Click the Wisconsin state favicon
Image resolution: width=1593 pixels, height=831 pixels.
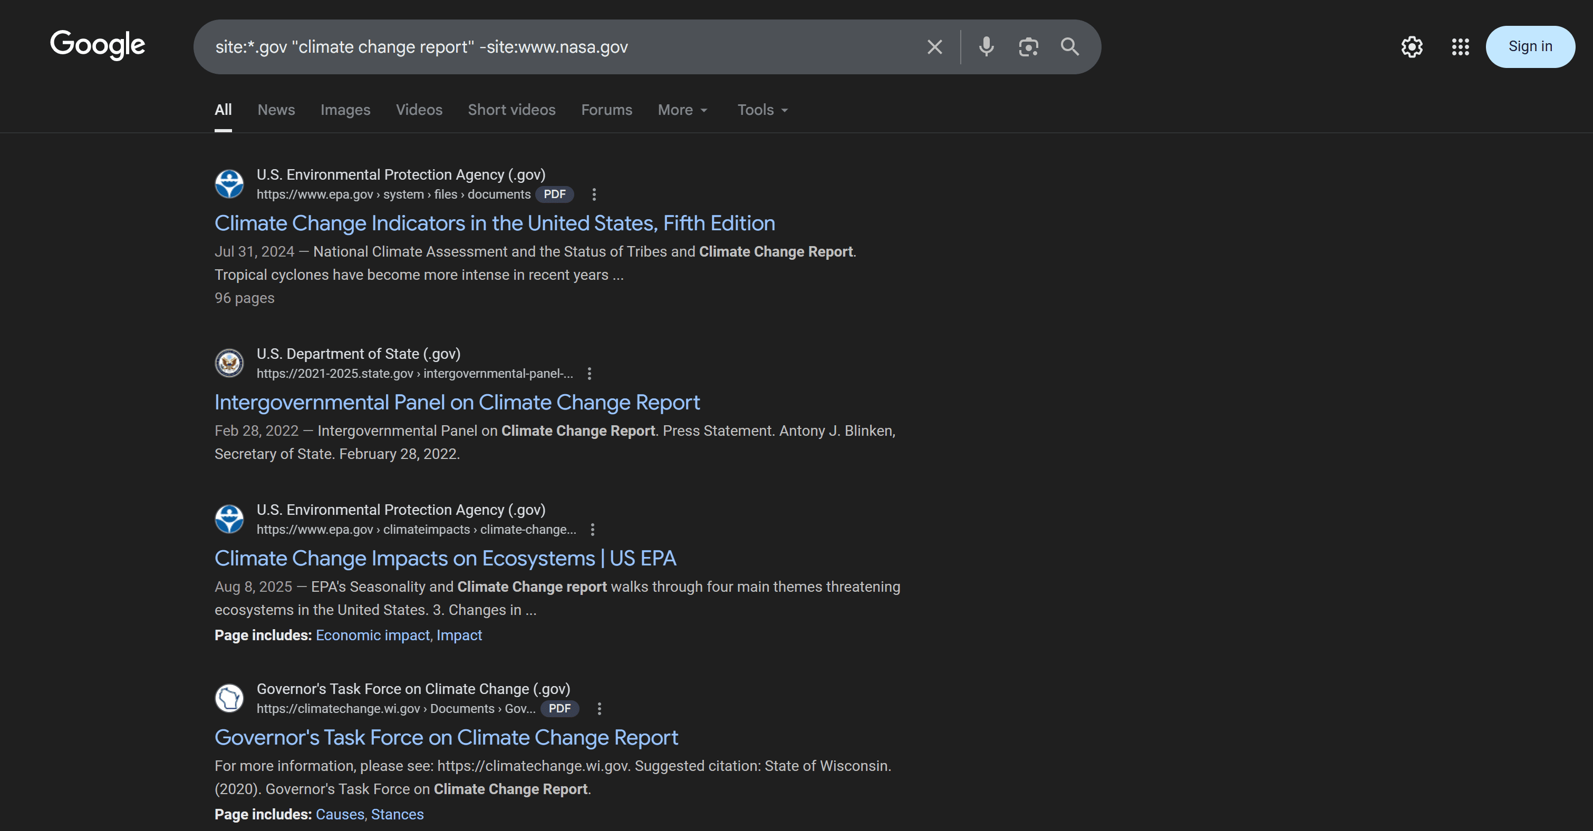[229, 698]
